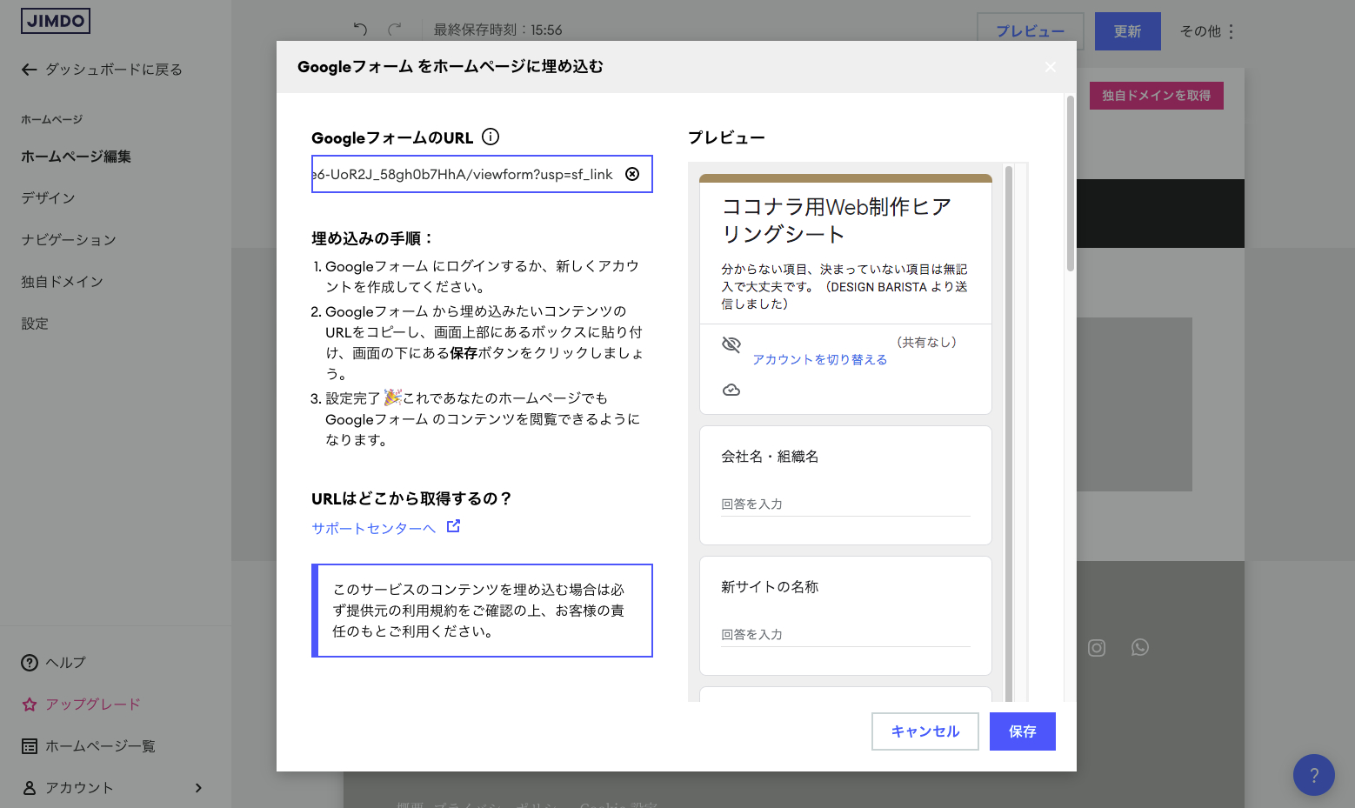Click the Instagram icon in the footer
Viewport: 1355px width, 808px height.
1096,647
